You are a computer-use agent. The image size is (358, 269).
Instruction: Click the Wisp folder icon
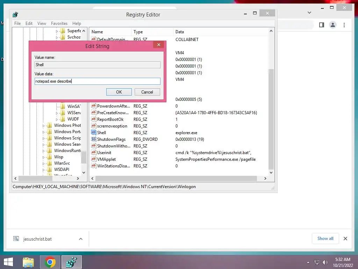pos(49,157)
